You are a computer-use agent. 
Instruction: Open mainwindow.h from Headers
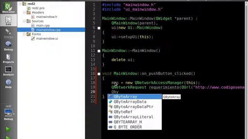46,17
